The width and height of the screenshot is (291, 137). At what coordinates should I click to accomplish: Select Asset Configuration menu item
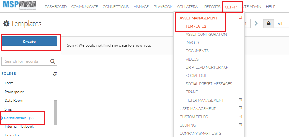[x=206, y=34]
